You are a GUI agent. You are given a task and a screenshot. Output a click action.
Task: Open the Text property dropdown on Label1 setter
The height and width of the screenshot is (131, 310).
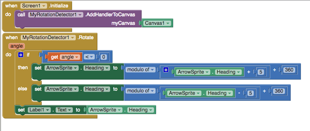coord(64,110)
